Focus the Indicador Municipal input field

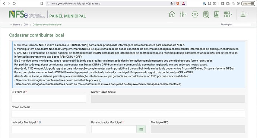click(x=49, y=129)
